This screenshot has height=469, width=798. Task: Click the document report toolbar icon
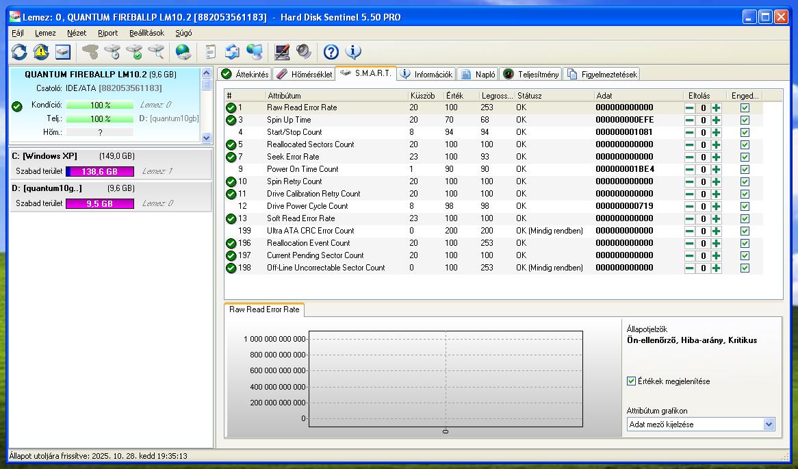pos(211,51)
